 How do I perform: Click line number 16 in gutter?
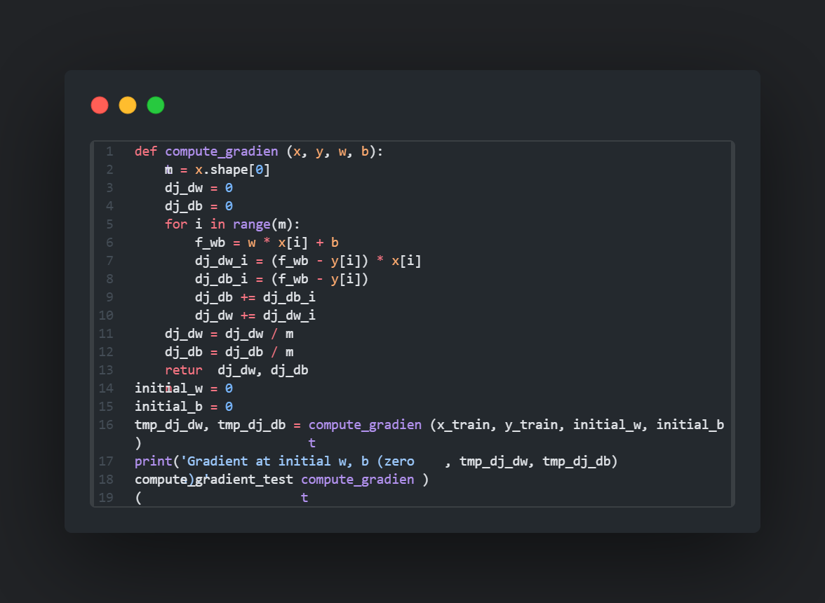pyautogui.click(x=106, y=425)
